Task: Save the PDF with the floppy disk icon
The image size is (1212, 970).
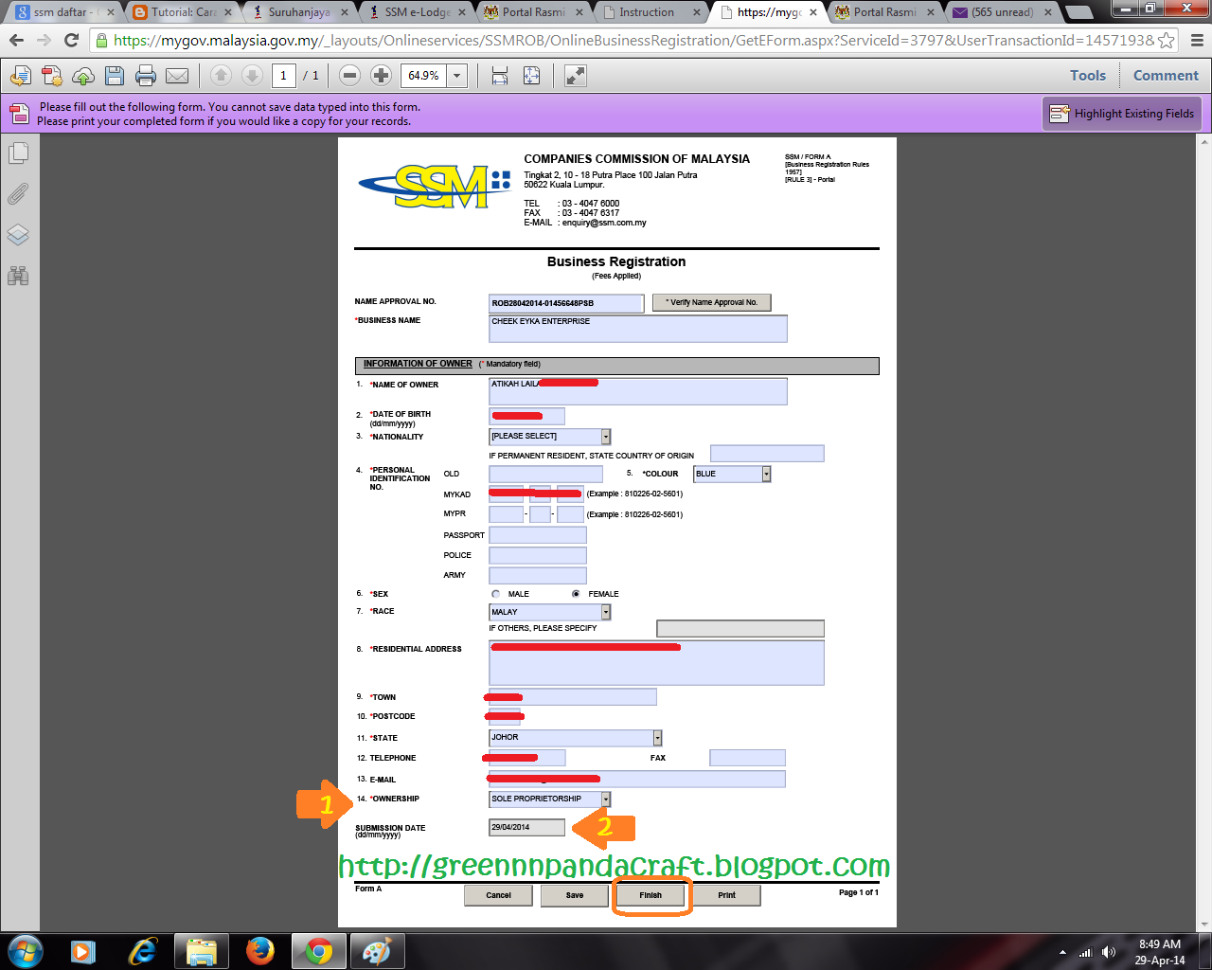Action: tap(113, 76)
